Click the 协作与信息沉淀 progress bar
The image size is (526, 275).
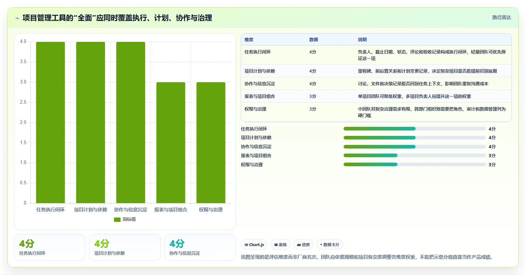(x=415, y=147)
